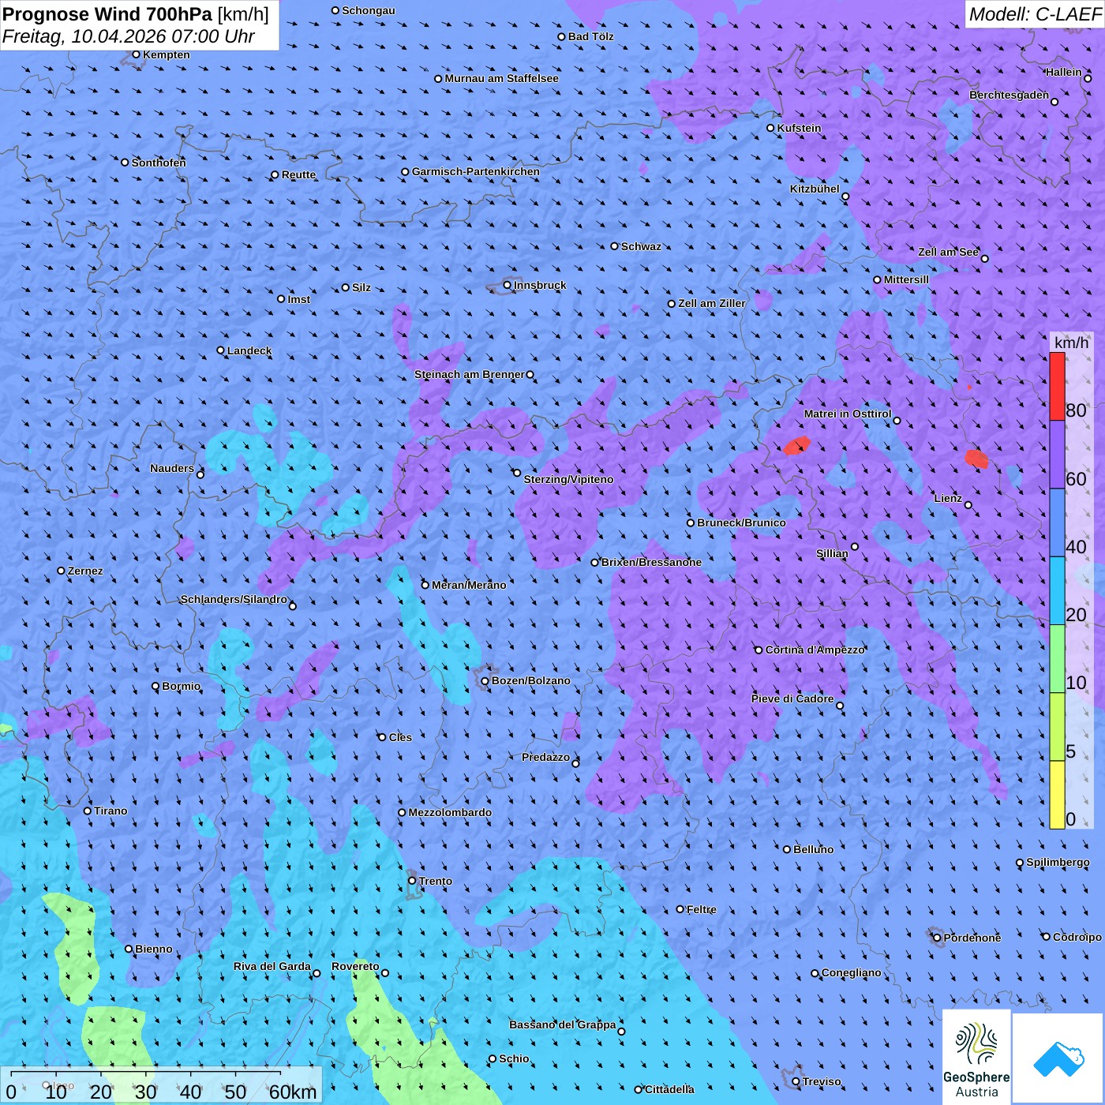Click the Landeck city marker

tap(221, 350)
